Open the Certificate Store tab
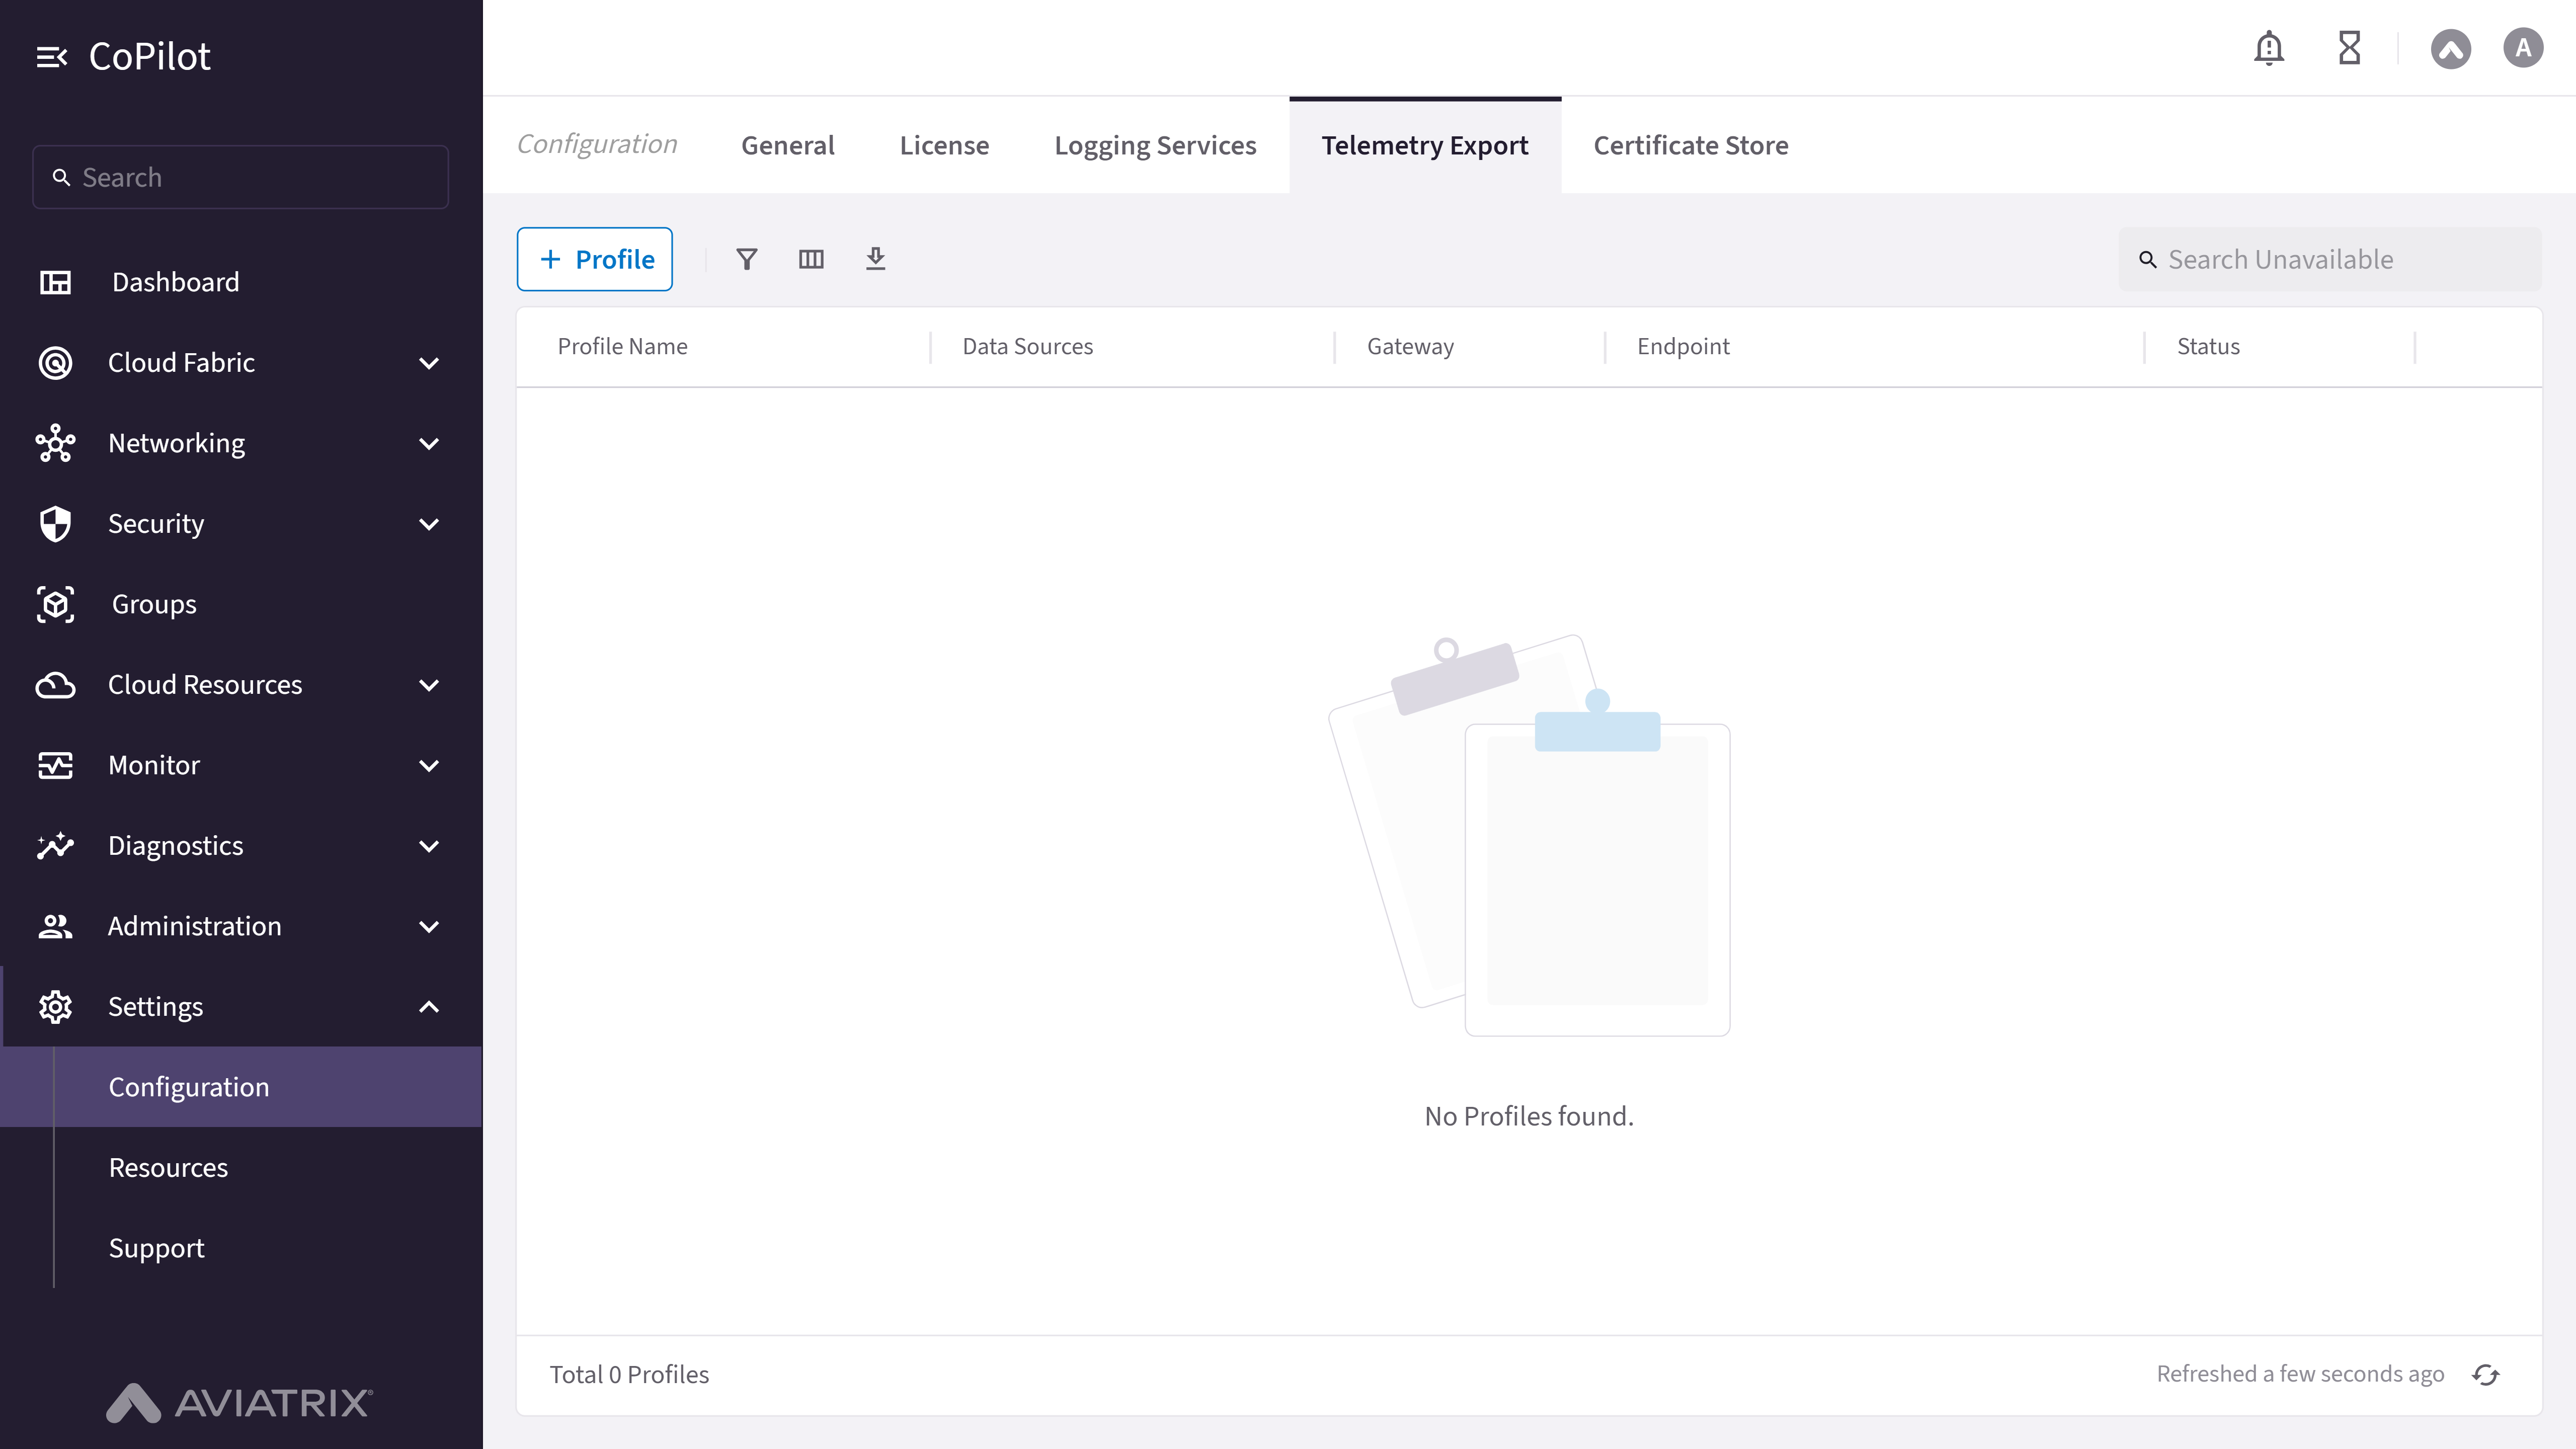Screen dimensions: 2576x1449 (x=1690, y=145)
